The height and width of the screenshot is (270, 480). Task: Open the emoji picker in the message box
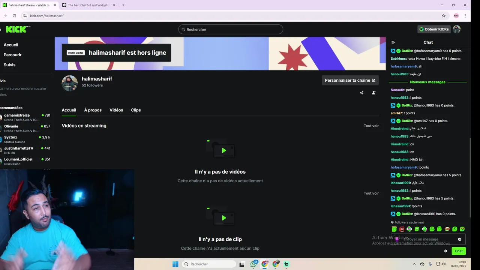click(x=460, y=239)
